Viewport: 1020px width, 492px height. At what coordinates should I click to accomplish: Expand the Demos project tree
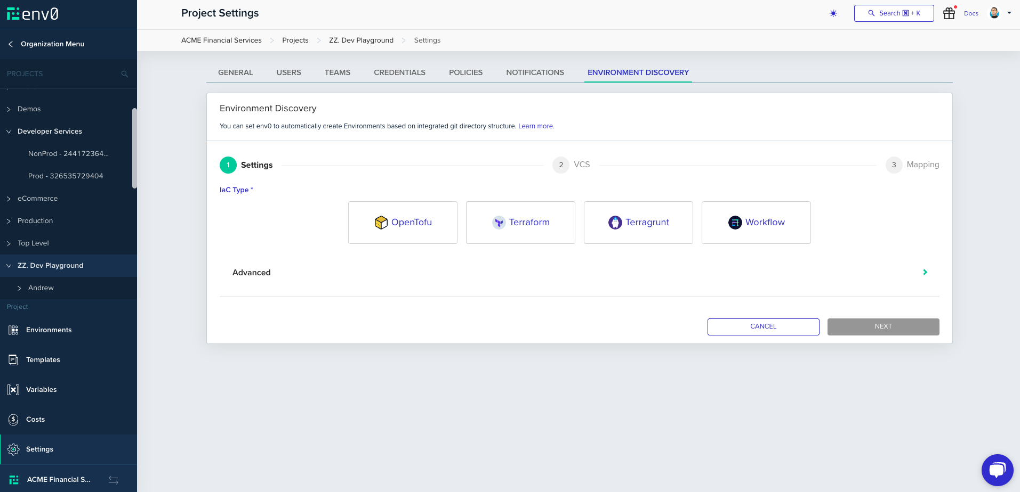coord(9,109)
